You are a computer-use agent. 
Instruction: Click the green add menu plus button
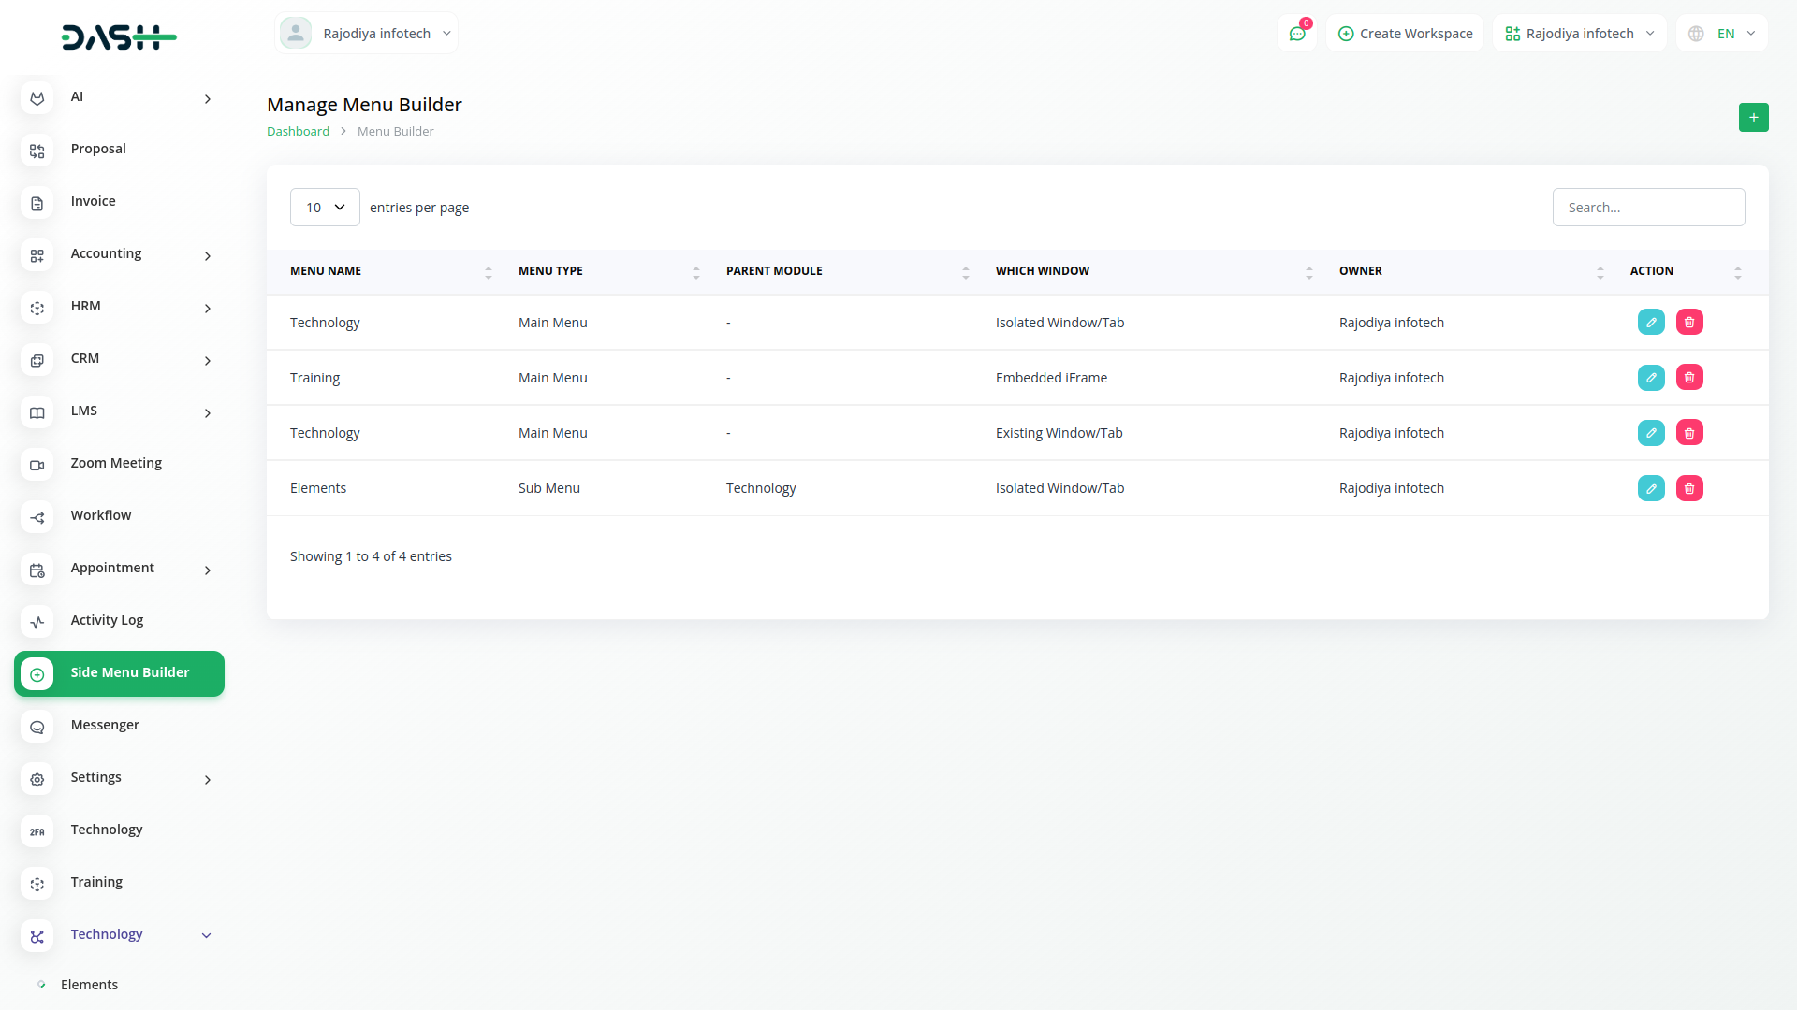click(1753, 117)
